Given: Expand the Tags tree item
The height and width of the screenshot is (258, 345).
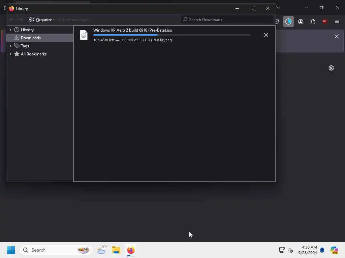Looking at the screenshot, I should pos(10,46).
